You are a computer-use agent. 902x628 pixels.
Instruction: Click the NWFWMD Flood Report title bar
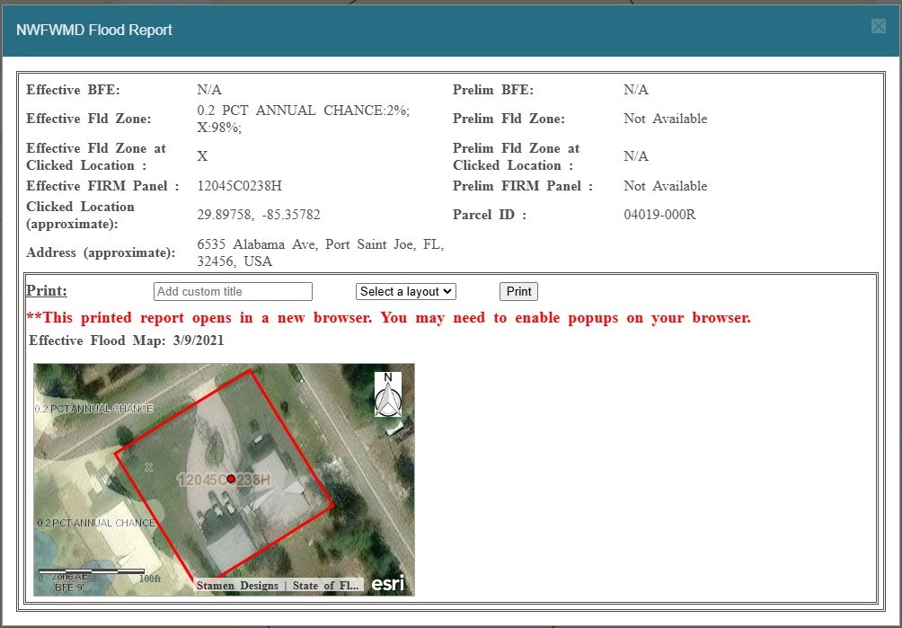[359, 30]
